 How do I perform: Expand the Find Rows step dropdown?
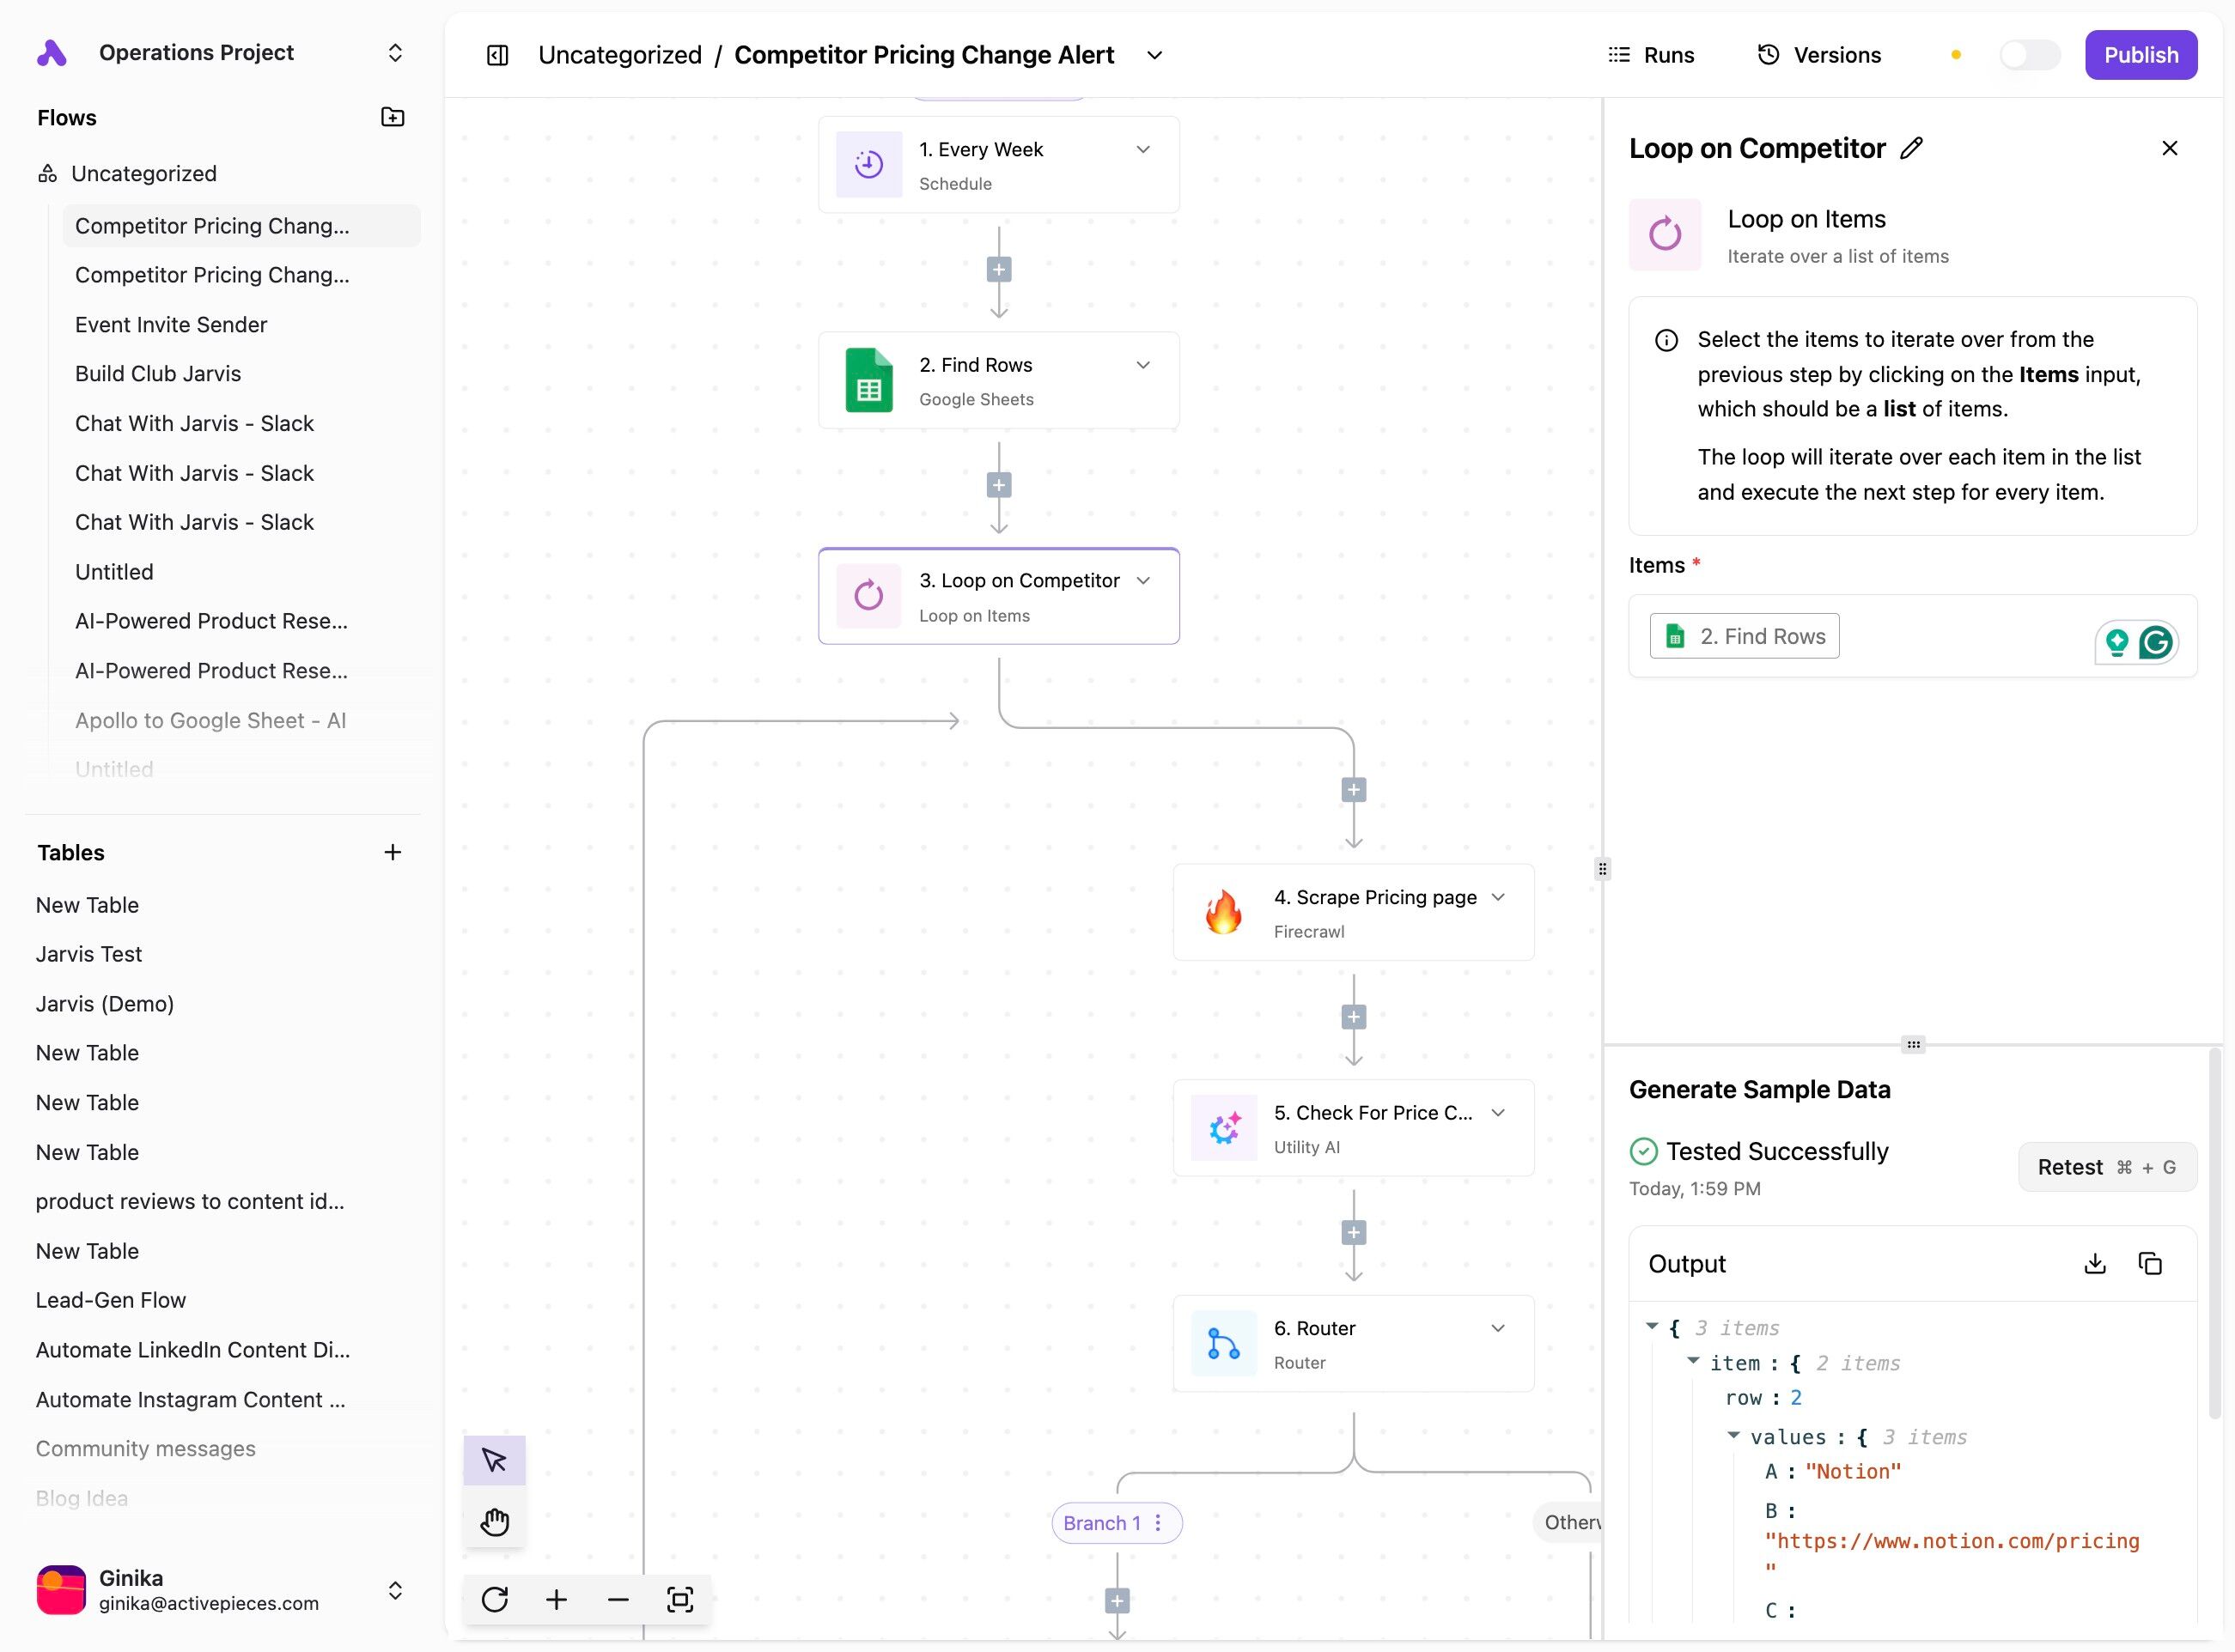[1142, 365]
